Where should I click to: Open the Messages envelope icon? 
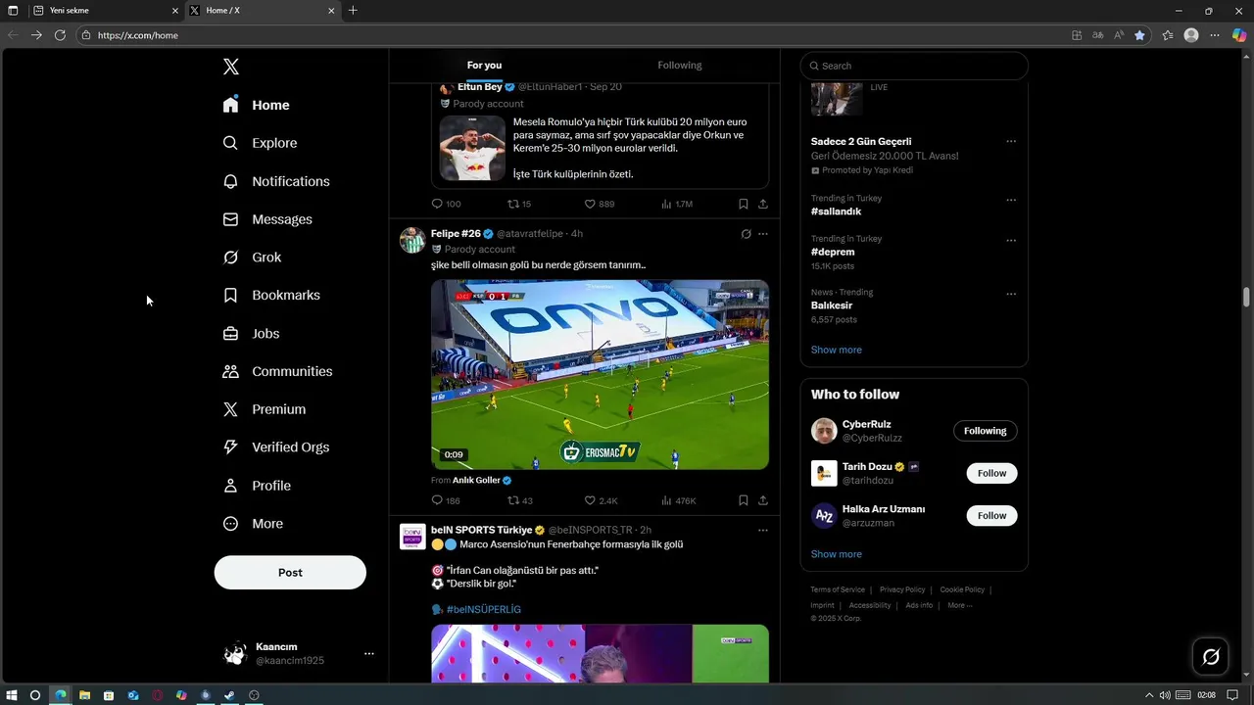230,219
